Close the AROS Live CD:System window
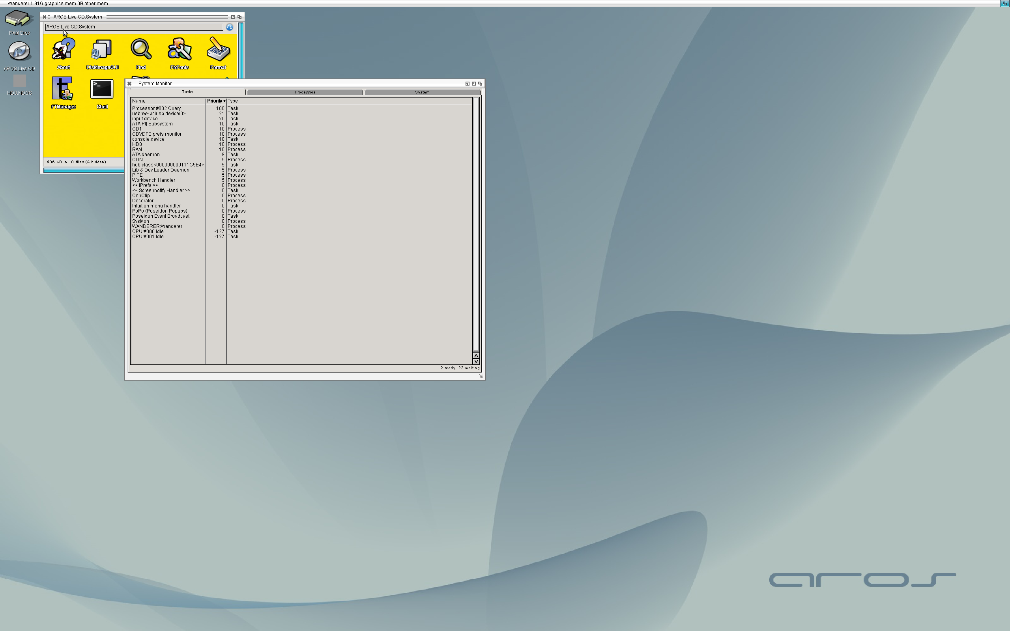The height and width of the screenshot is (631, 1010). point(45,17)
